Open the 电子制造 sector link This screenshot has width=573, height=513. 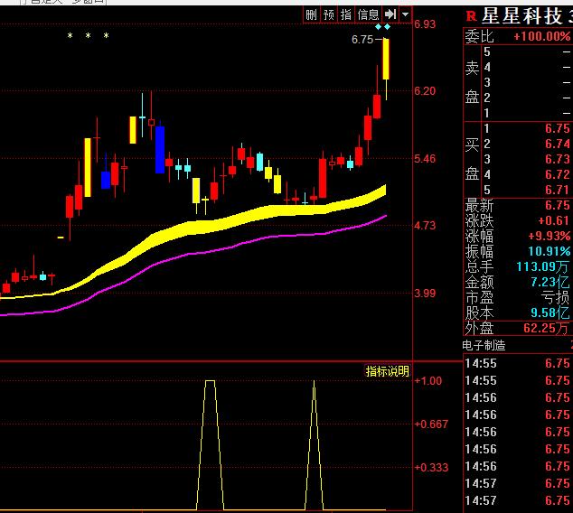click(x=484, y=345)
